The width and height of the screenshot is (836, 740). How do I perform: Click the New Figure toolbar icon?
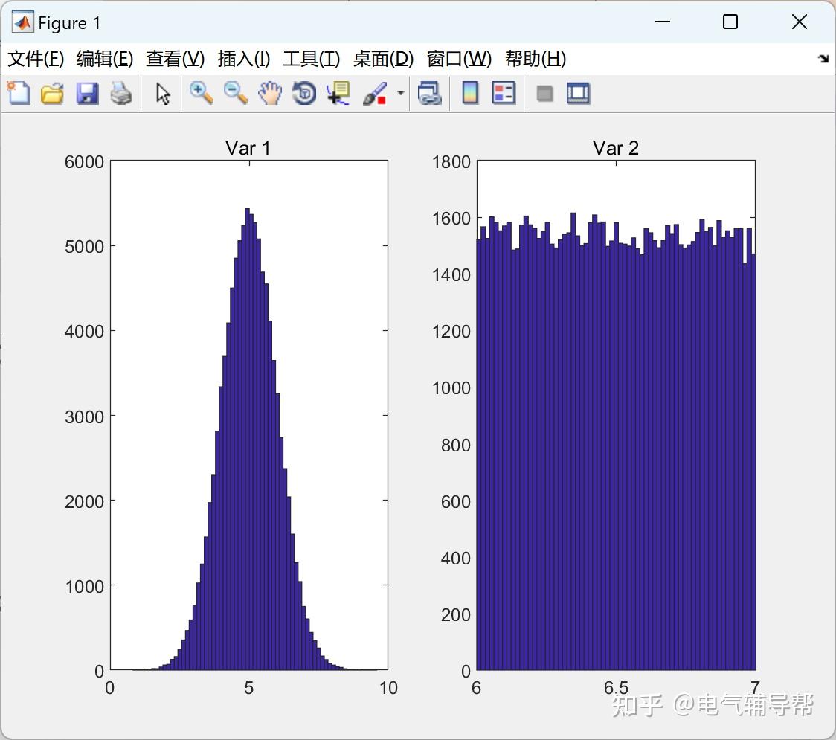tap(19, 93)
